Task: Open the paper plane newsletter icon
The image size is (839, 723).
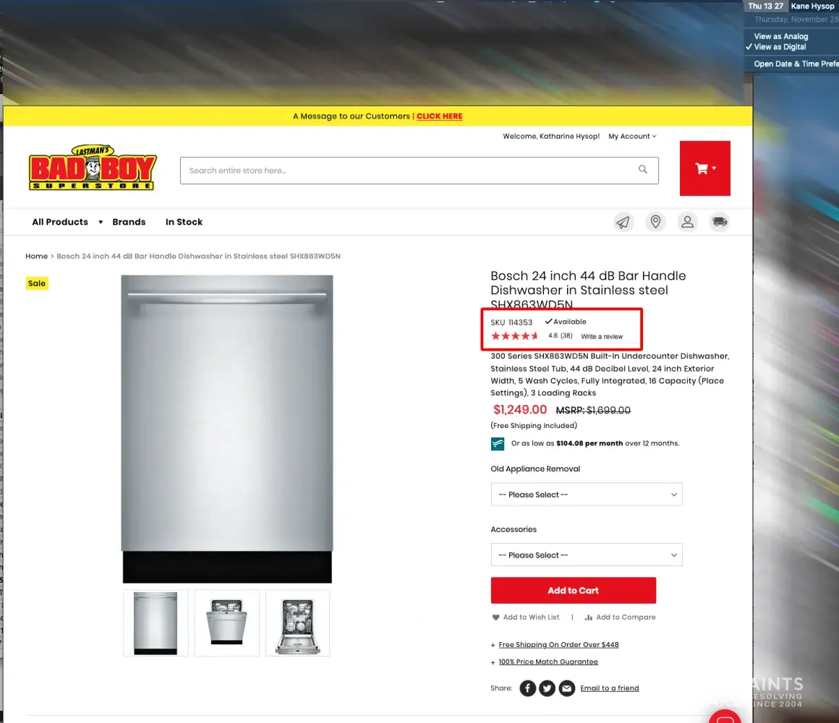Action: tap(623, 222)
